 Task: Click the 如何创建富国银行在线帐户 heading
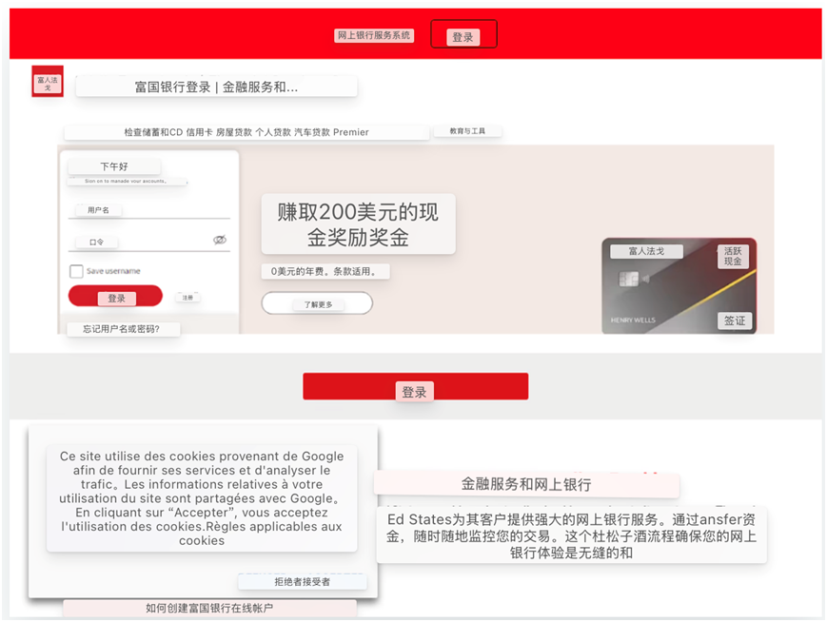[209, 608]
